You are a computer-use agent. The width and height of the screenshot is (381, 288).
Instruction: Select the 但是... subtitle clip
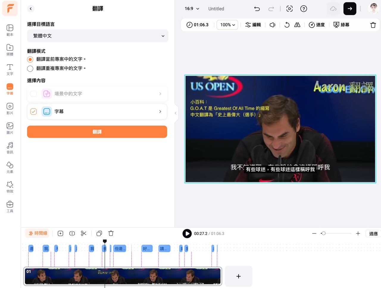point(120,249)
